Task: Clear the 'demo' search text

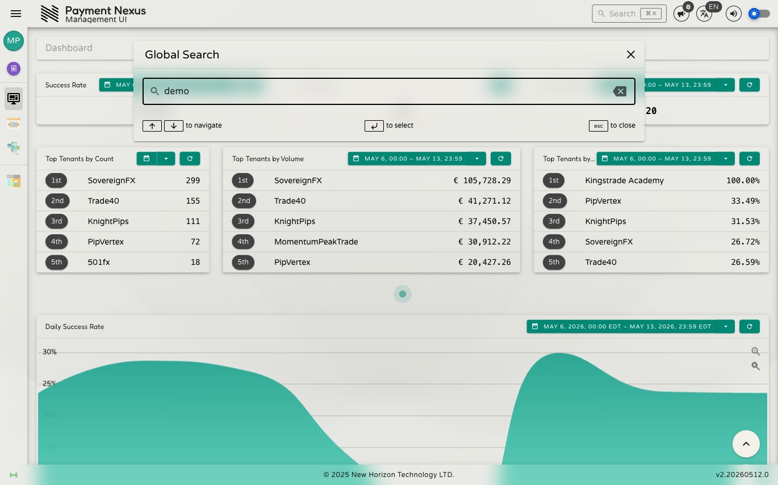Action: (620, 91)
